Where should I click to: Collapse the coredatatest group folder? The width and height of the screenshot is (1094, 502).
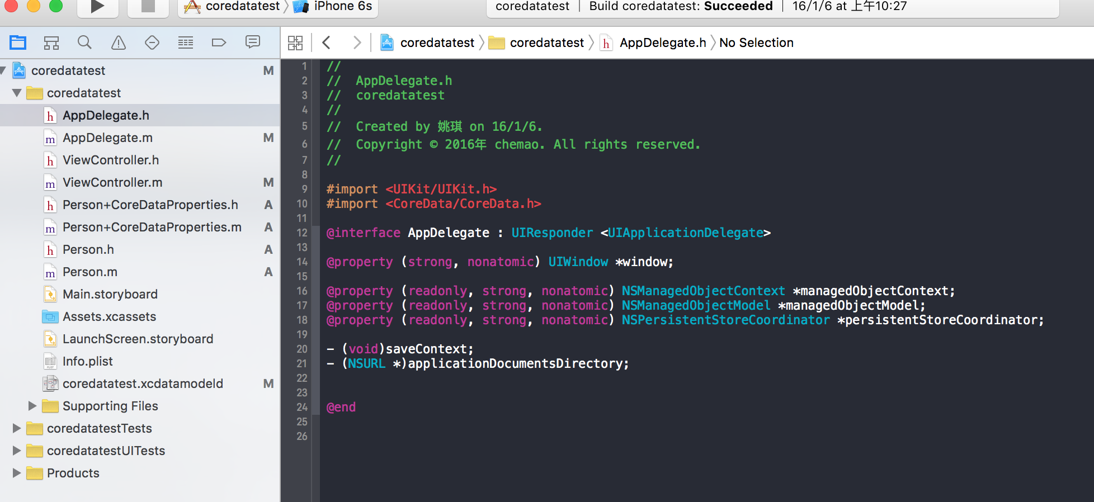pyautogui.click(x=17, y=93)
